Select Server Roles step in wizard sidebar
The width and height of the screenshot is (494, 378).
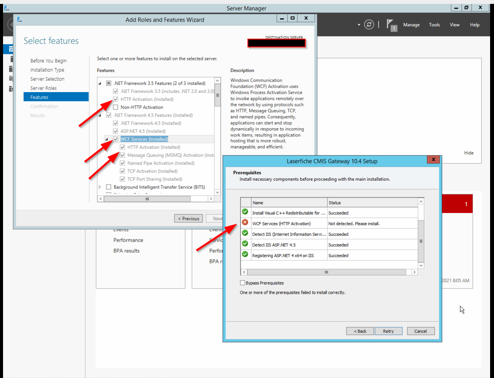click(43, 88)
